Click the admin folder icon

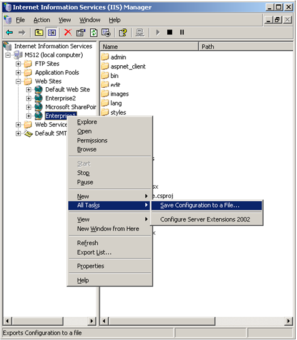coord(105,57)
